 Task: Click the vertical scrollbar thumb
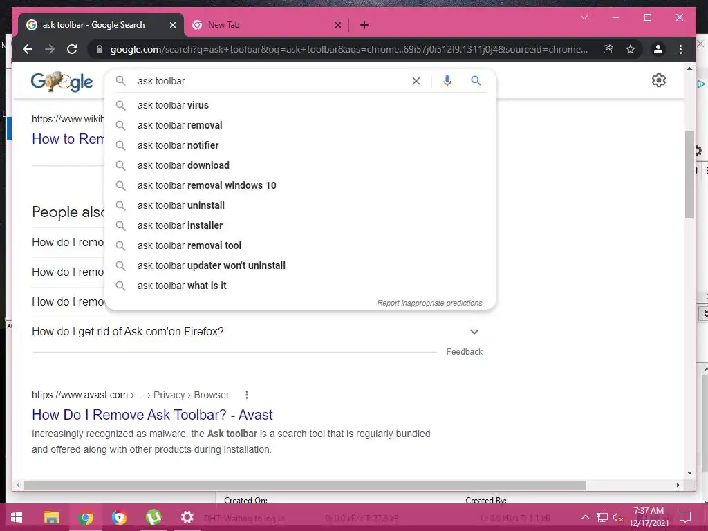pos(689,175)
